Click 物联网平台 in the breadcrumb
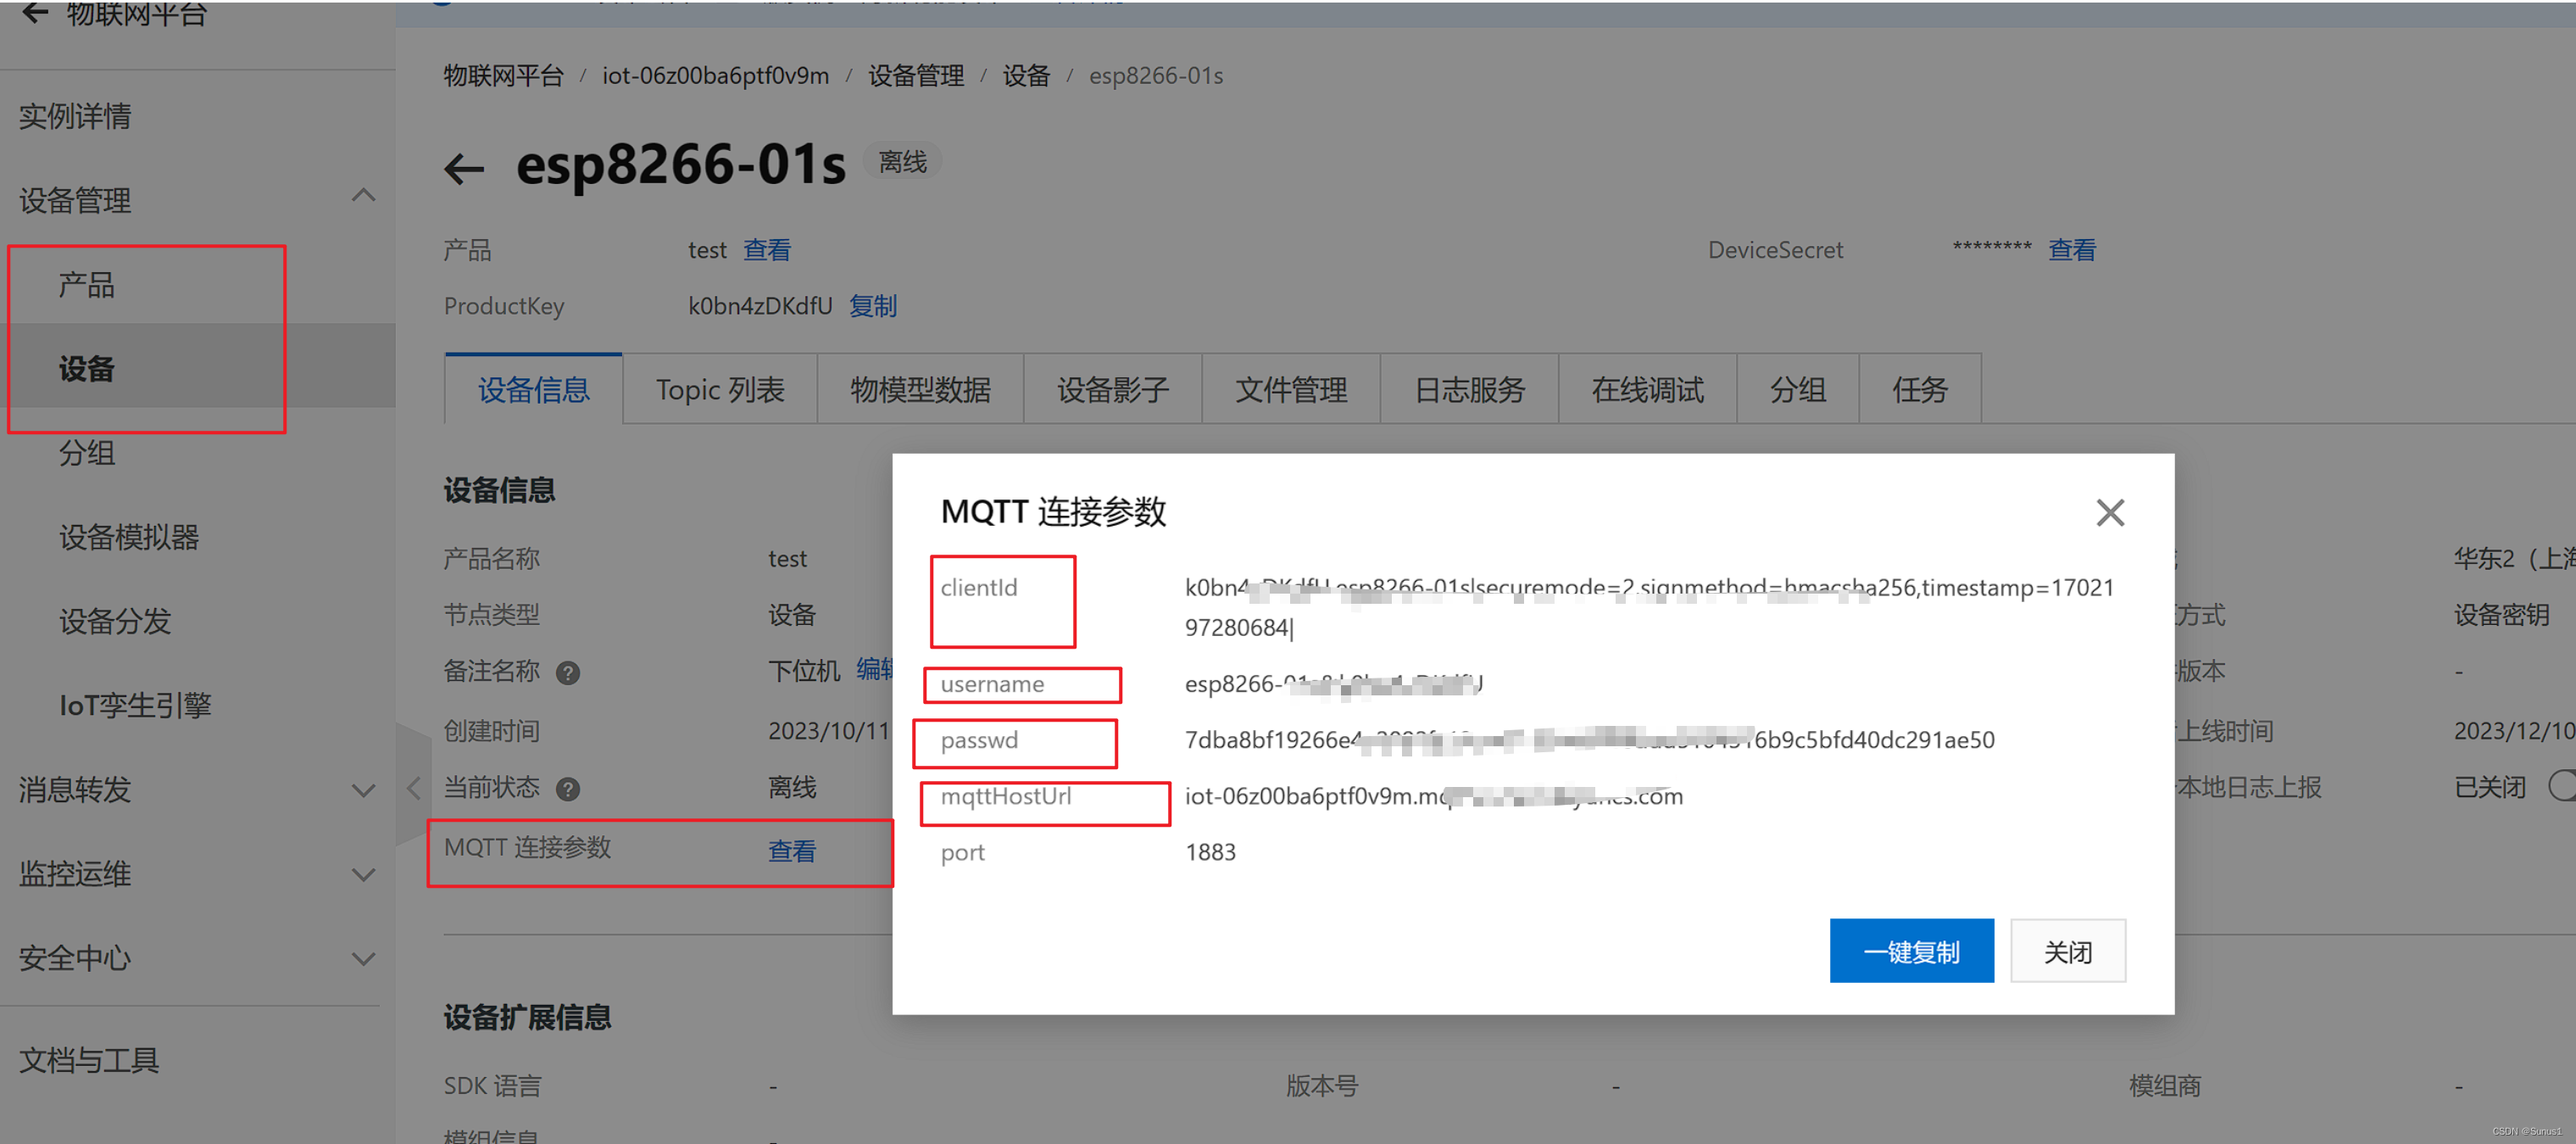Viewport: 2576px width, 1144px height. click(x=504, y=76)
